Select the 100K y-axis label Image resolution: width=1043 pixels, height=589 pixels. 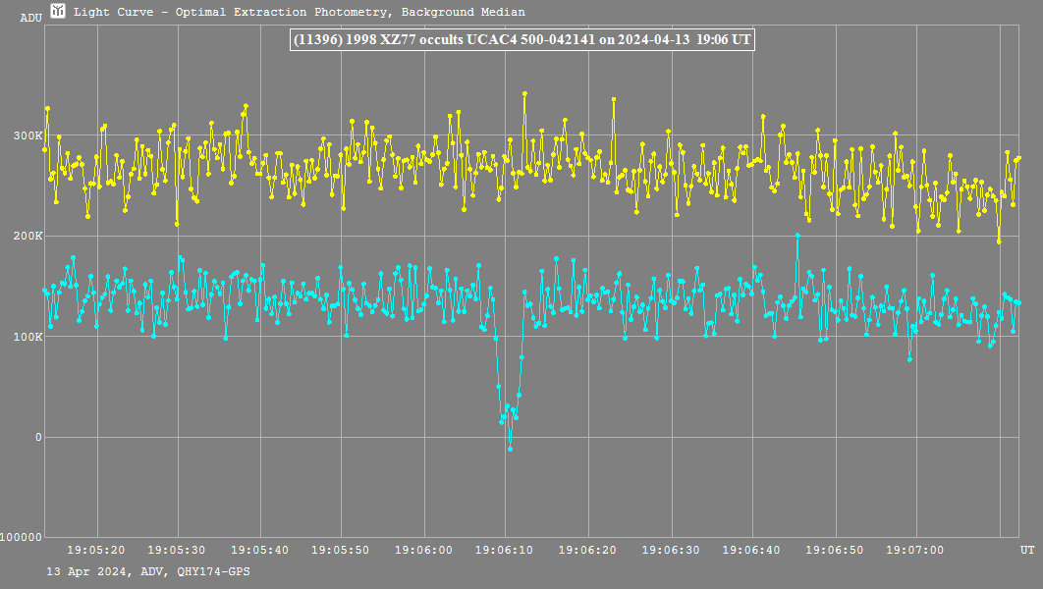(x=30, y=337)
